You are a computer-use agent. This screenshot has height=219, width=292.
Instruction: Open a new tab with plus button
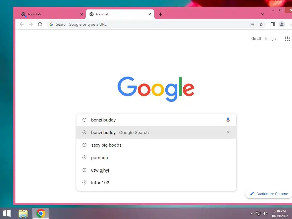pyautogui.click(x=161, y=14)
